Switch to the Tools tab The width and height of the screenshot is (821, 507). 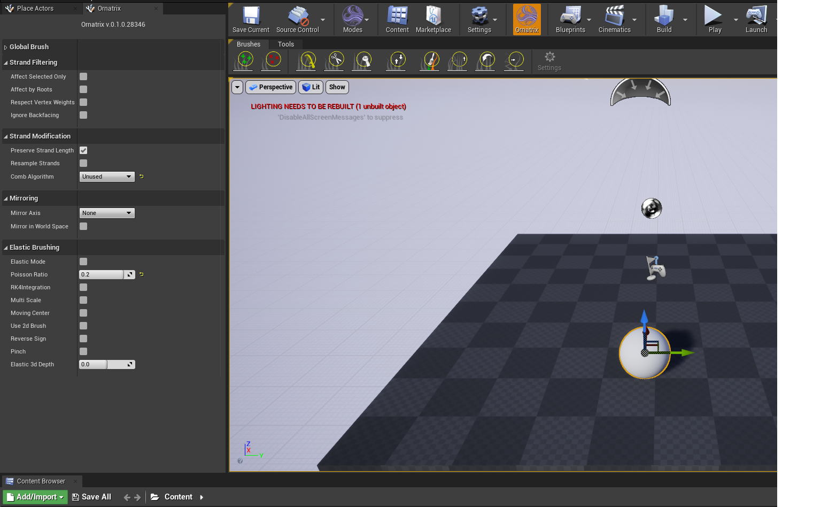coord(285,44)
